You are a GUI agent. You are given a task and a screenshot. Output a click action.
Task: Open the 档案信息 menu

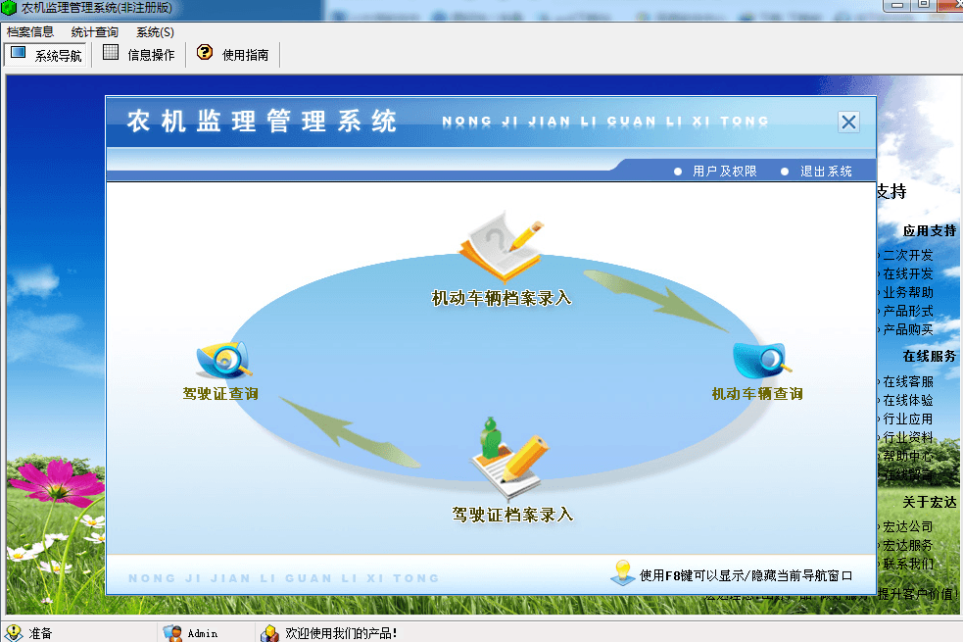click(30, 32)
